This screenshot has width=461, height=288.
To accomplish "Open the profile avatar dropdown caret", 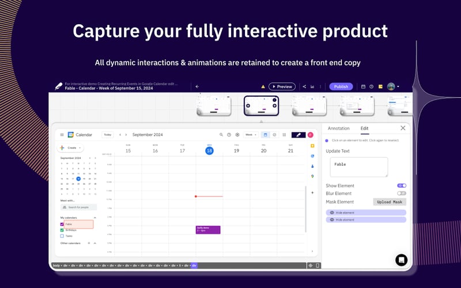I will [398, 87].
